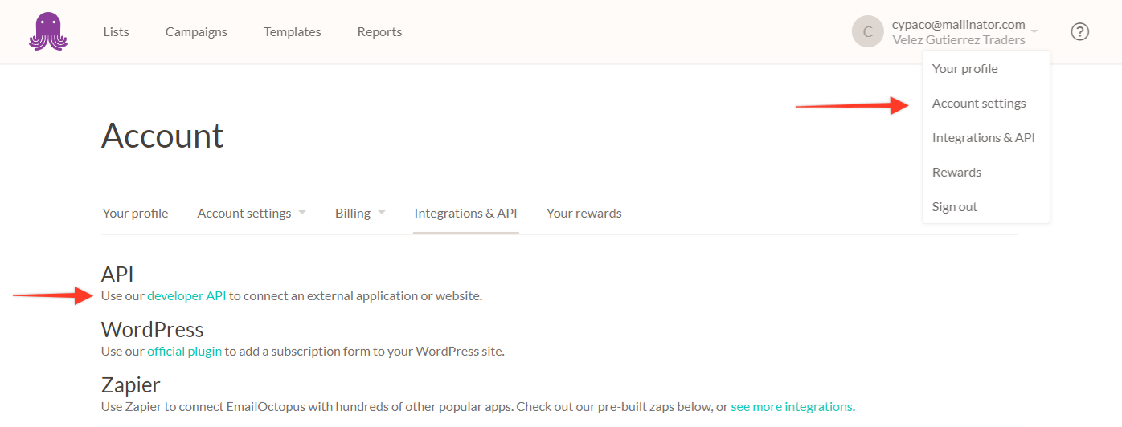Open Rewards from the dropdown menu
This screenshot has height=427, width=1122.
click(x=956, y=173)
